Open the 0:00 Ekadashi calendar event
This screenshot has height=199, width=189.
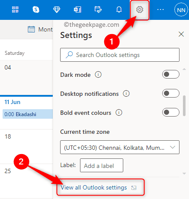pos(28,114)
